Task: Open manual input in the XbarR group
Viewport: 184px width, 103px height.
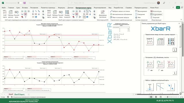Action: tap(61, 14)
